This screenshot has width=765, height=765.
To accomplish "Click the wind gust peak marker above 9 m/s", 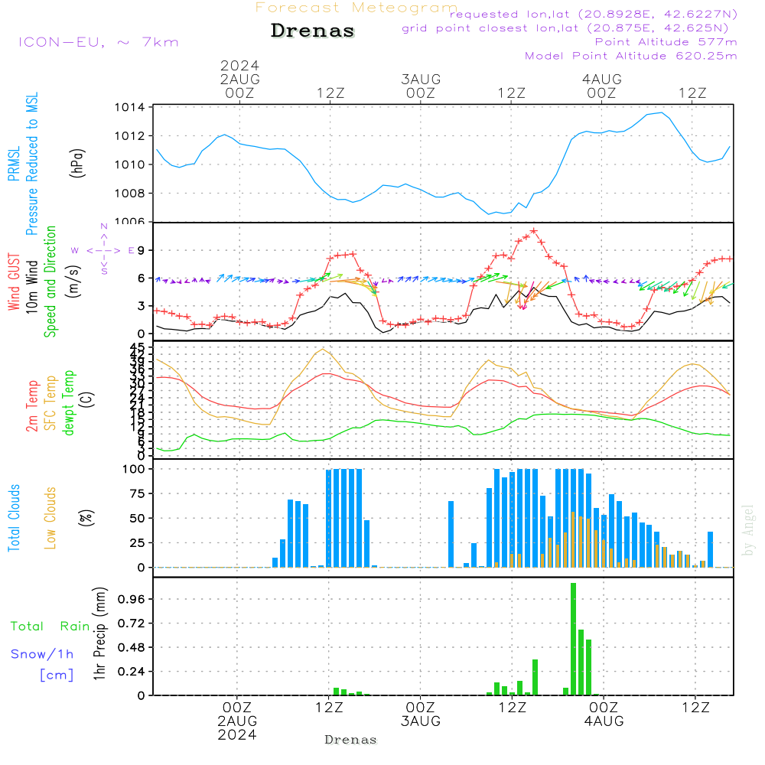I will 534,231.
